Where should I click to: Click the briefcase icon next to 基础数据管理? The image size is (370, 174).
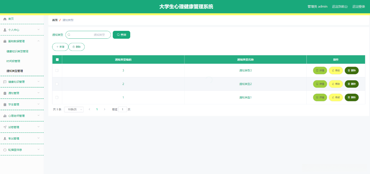coord(5,41)
